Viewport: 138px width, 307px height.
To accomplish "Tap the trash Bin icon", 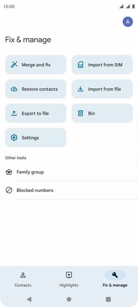I will click(80, 113).
